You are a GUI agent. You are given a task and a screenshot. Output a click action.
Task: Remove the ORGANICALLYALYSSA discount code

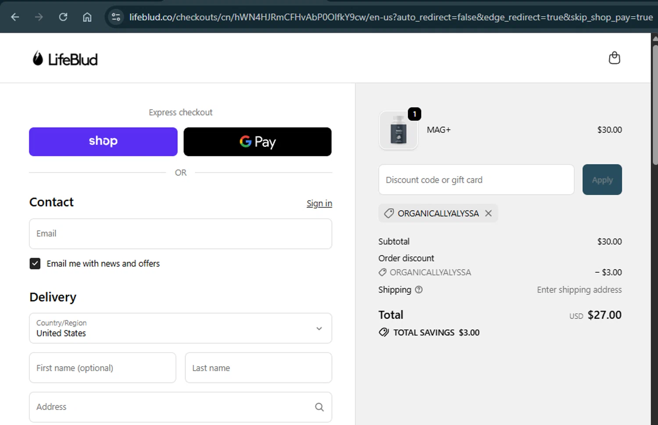coord(488,213)
